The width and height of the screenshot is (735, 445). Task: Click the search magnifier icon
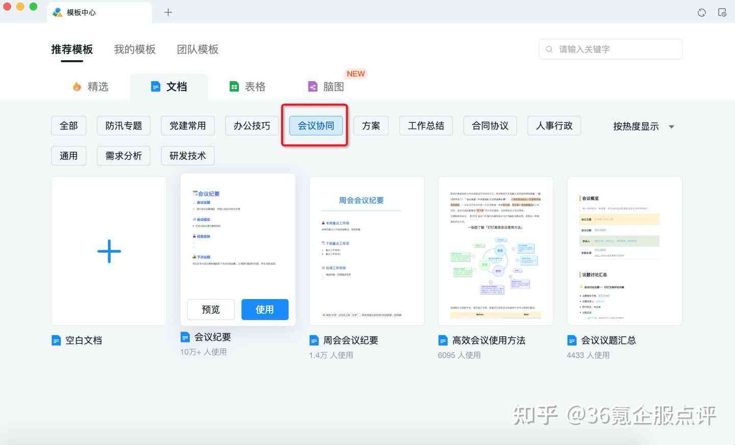549,50
